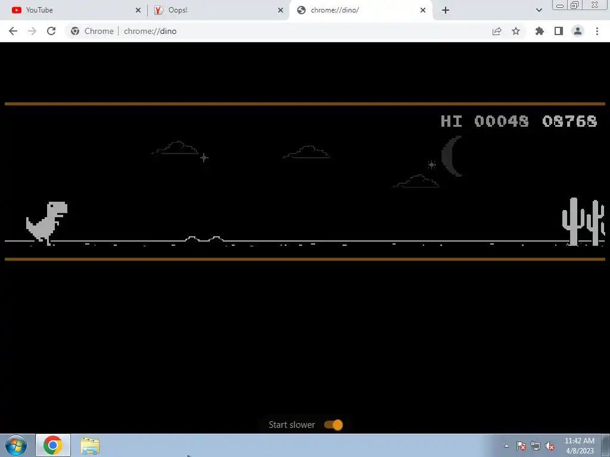Close the Oops! tab
Viewport: 610px width, 457px height.
281,11
